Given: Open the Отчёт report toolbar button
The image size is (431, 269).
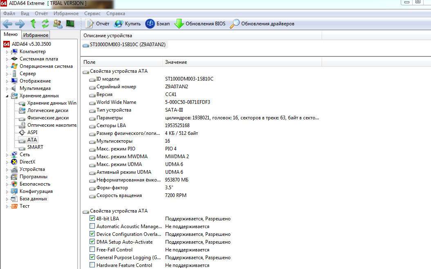Looking at the screenshot, I should point(97,24).
